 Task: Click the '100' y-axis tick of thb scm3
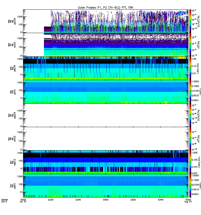pos(21,47)
